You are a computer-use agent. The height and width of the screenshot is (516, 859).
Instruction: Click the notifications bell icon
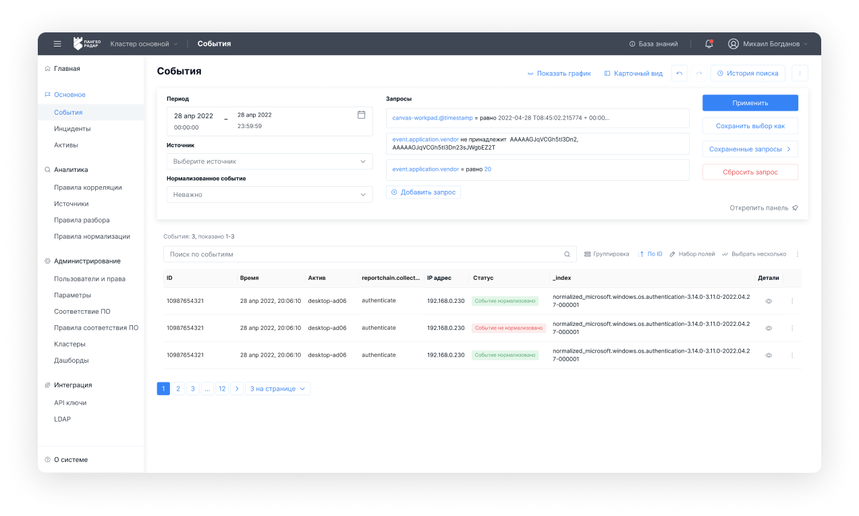[709, 44]
